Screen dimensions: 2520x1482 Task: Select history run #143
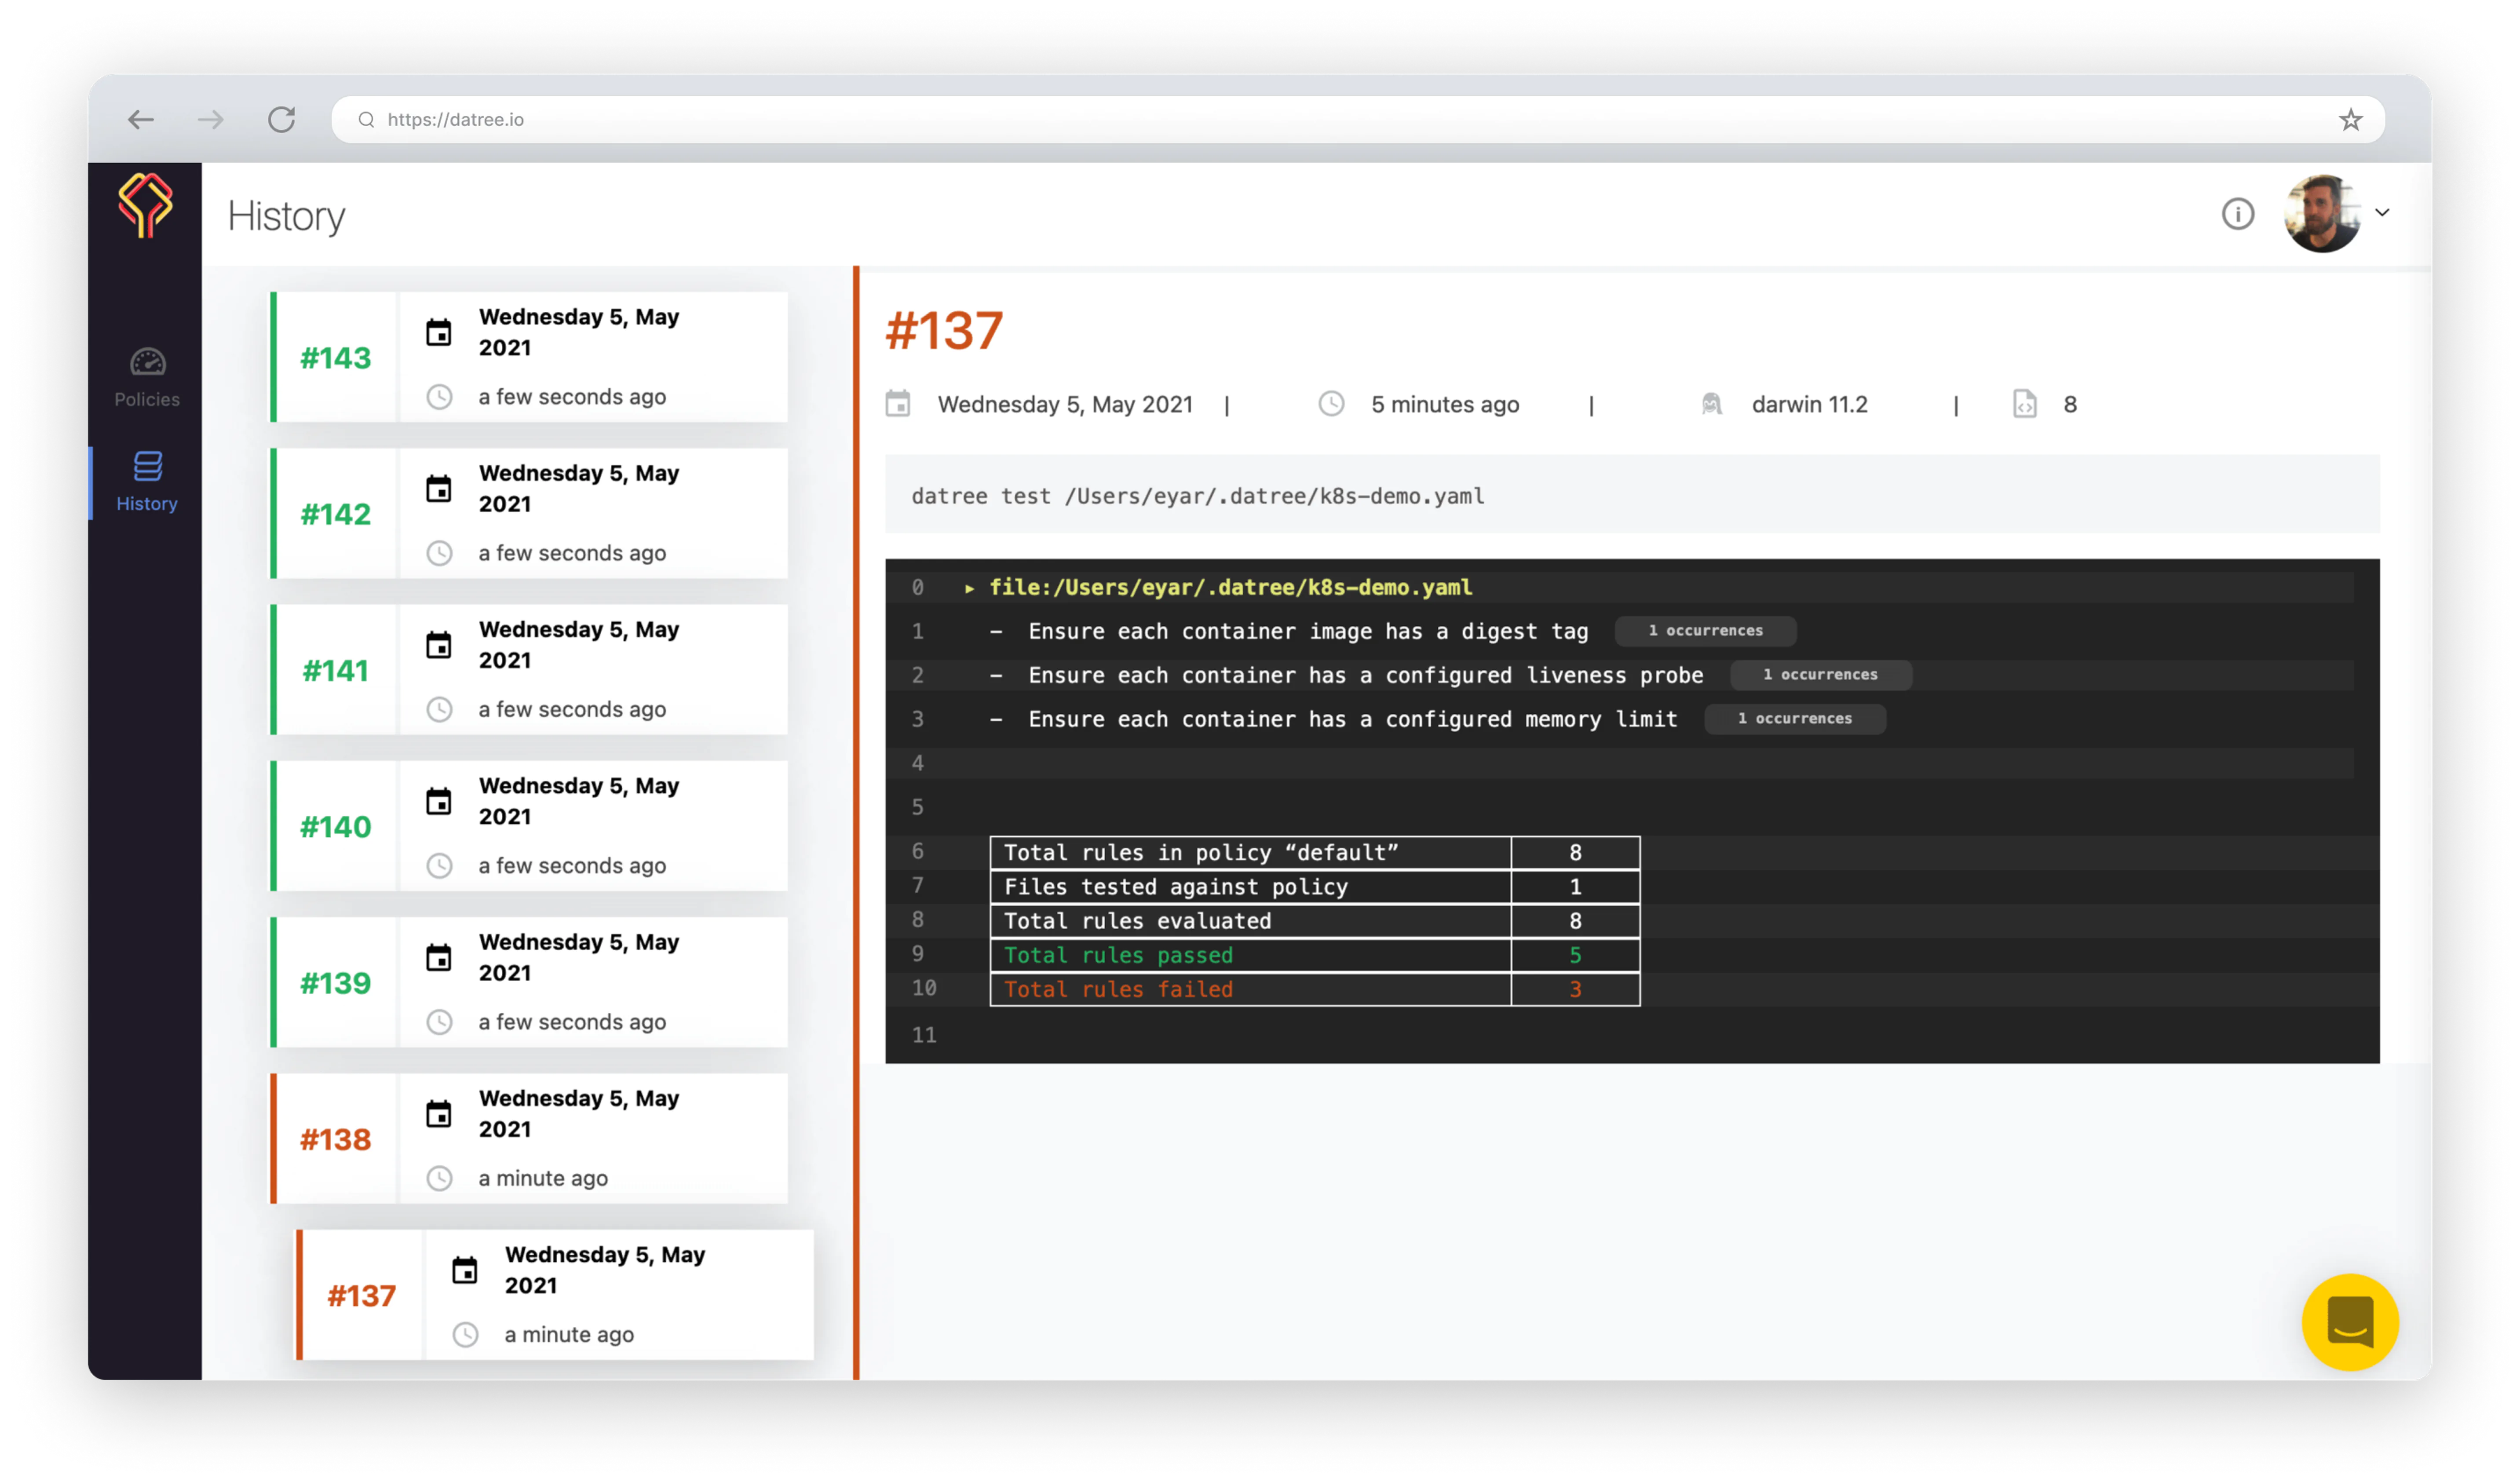(530, 357)
